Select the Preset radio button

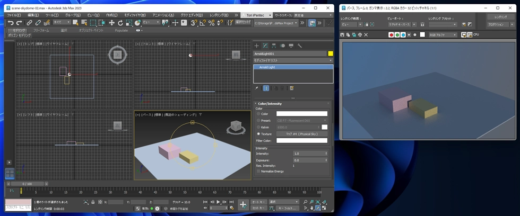(x=259, y=121)
